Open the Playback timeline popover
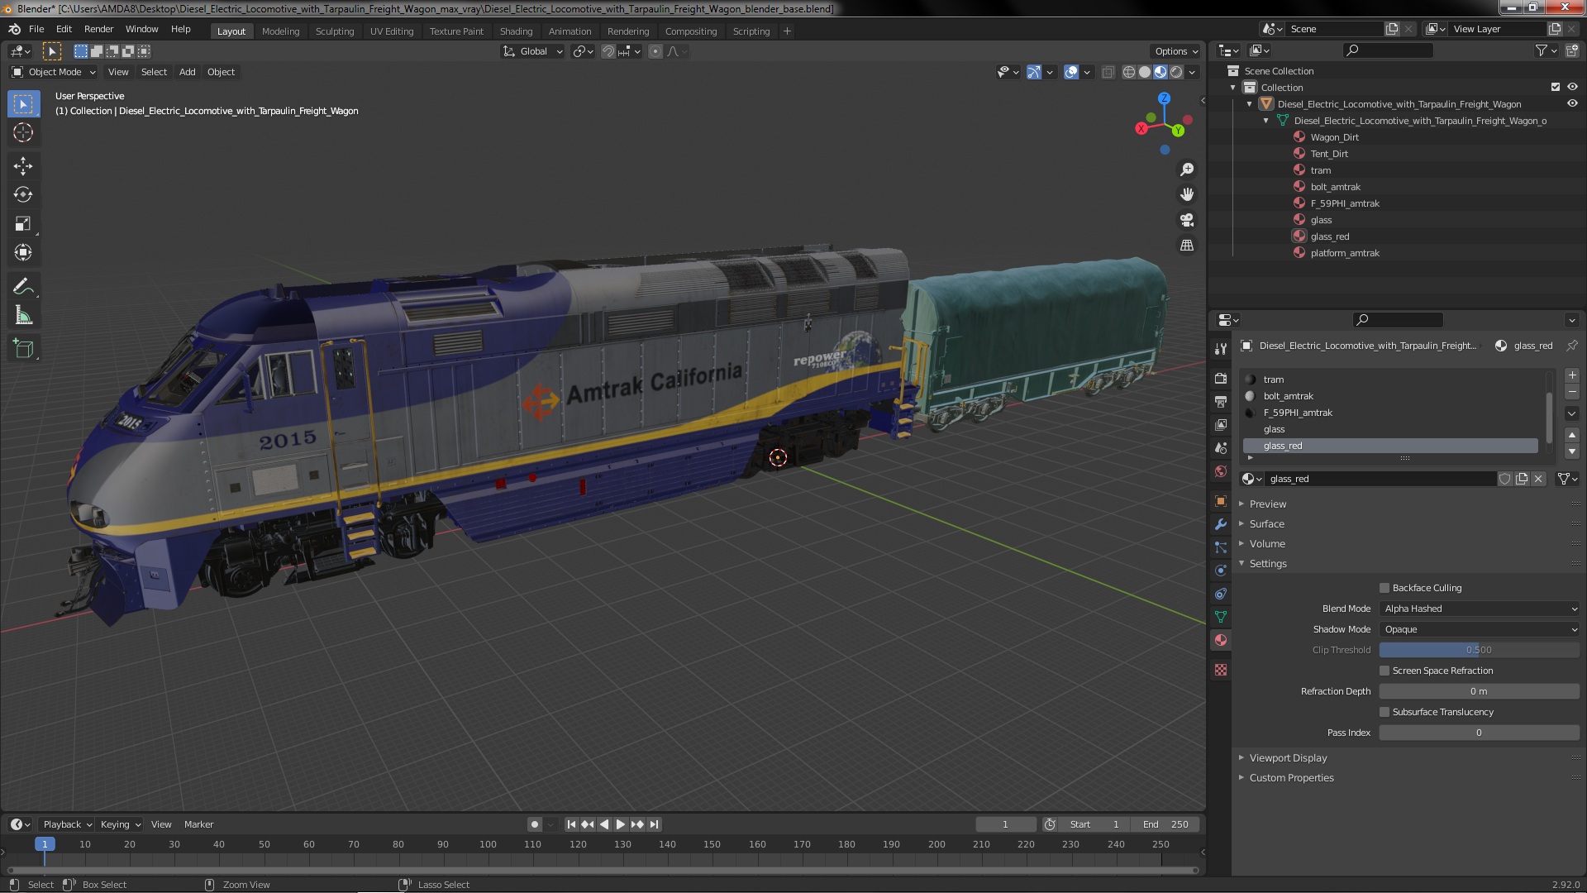Viewport: 1587px width, 893px height. click(66, 824)
